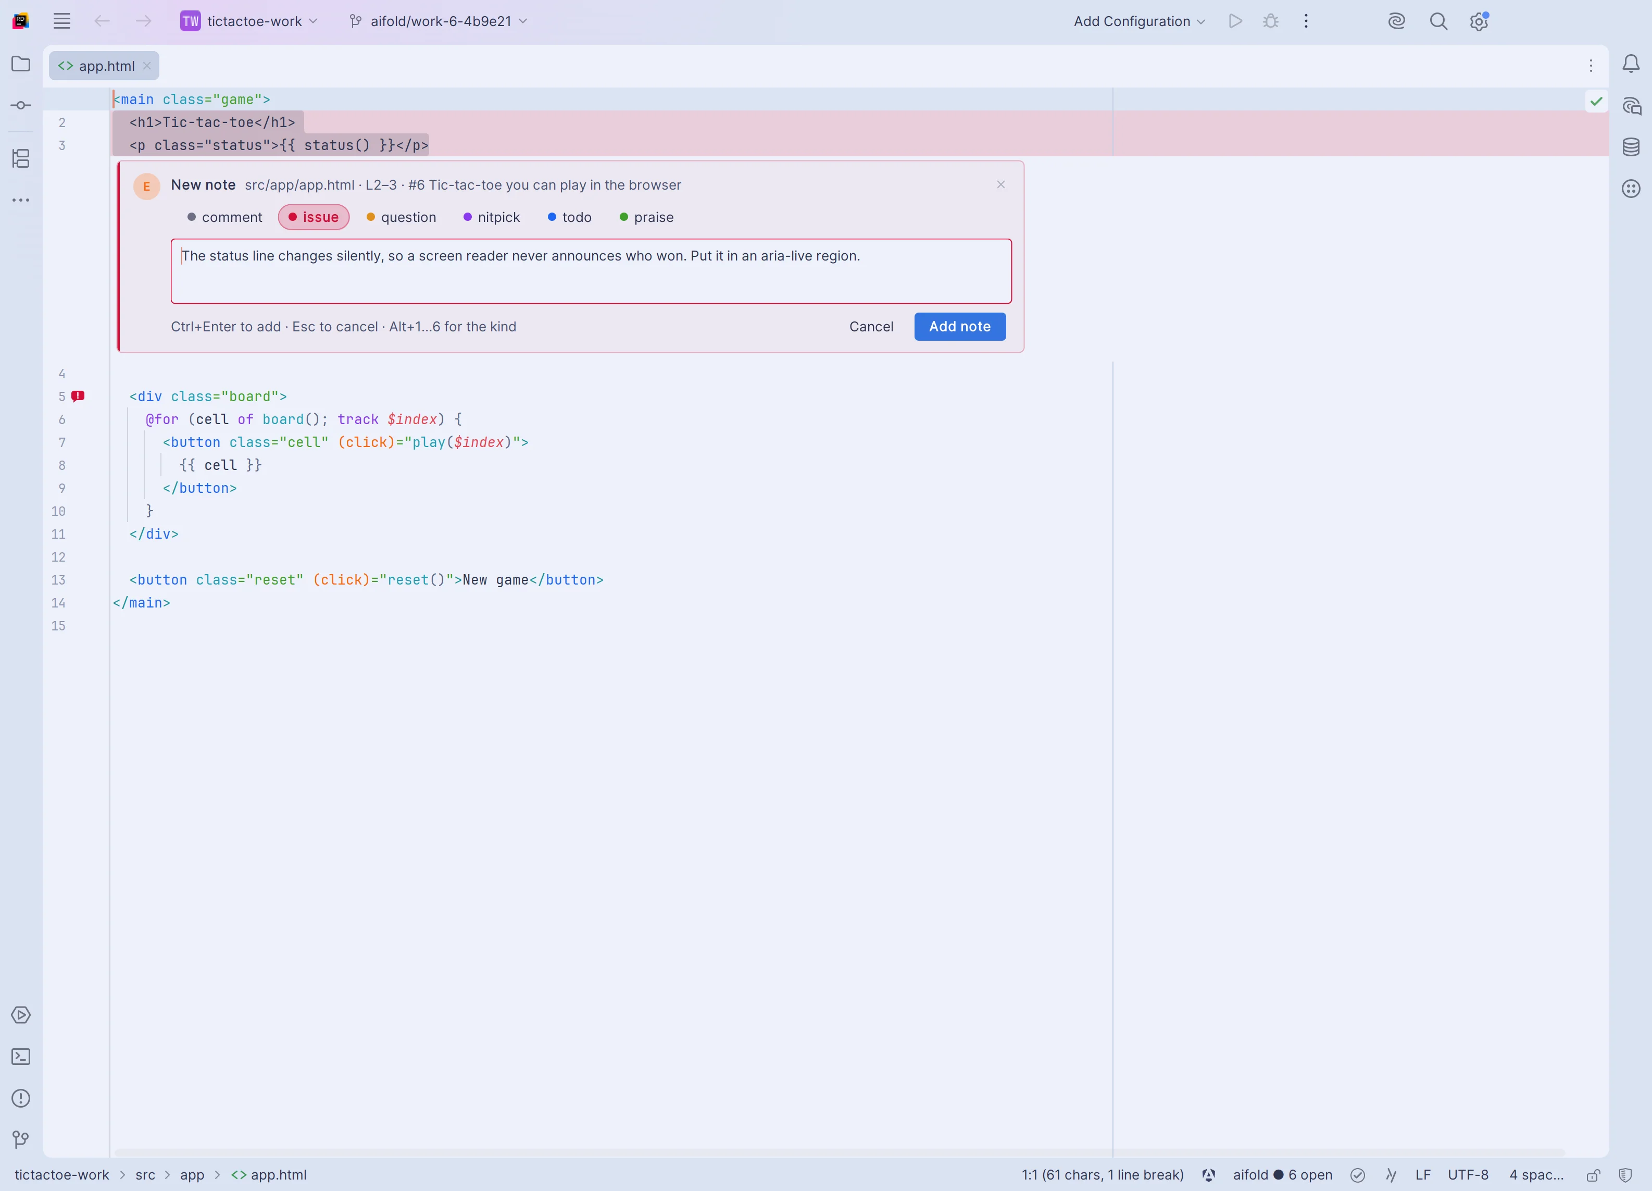Click the caret position 1:1 status indicator
This screenshot has height=1191, width=1652.
pyautogui.click(x=1102, y=1174)
